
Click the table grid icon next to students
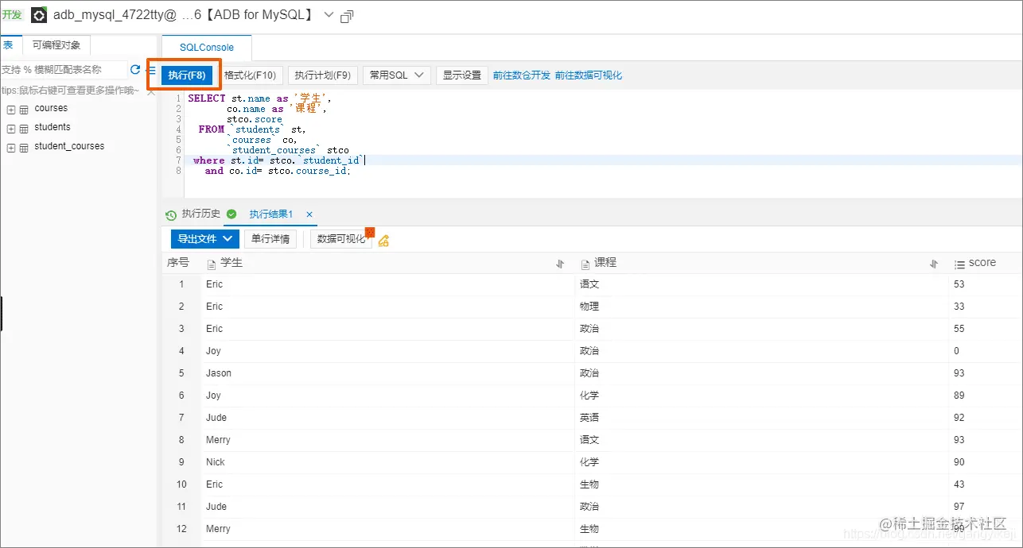click(x=24, y=127)
